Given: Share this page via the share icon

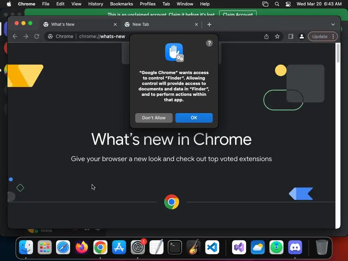Looking at the screenshot, I should click(x=266, y=36).
